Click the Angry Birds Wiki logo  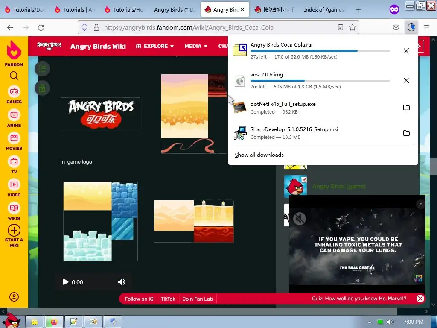50,46
